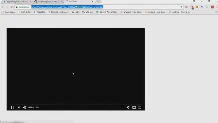The width and height of the screenshot is (218, 123).
Task: View the secure site padlock info
Action: 17,7
